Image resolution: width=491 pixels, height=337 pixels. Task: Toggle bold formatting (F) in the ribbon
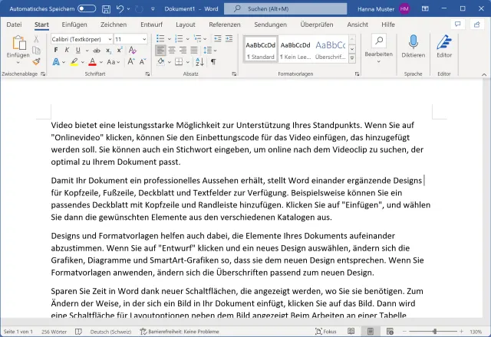pos(56,51)
